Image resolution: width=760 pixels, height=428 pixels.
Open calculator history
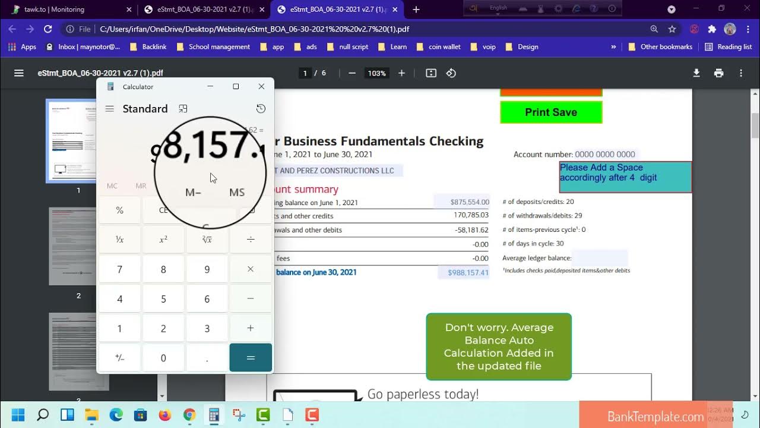[x=261, y=109]
